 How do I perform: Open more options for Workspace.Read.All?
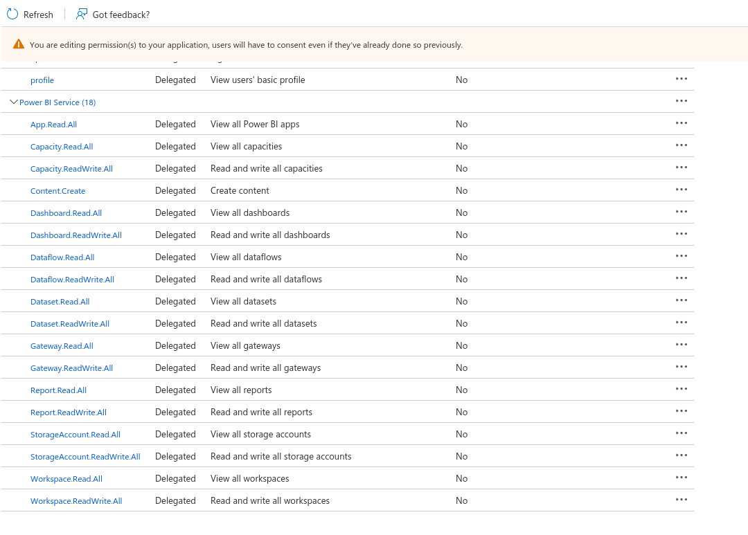click(x=682, y=478)
